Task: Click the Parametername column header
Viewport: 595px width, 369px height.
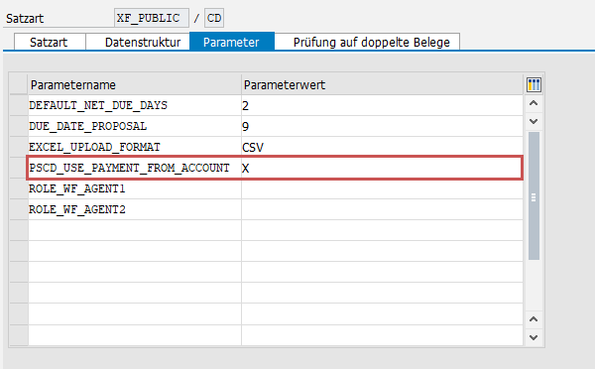Action: click(x=135, y=84)
